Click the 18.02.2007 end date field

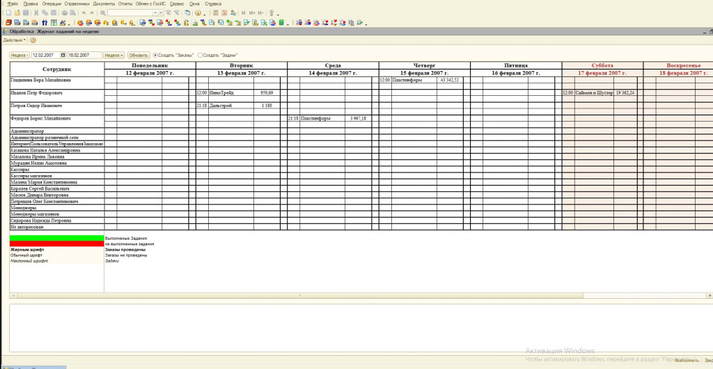[x=84, y=55]
